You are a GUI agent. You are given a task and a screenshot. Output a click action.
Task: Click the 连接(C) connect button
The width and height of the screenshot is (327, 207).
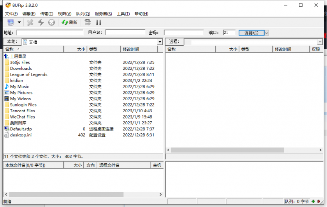pos(251,33)
